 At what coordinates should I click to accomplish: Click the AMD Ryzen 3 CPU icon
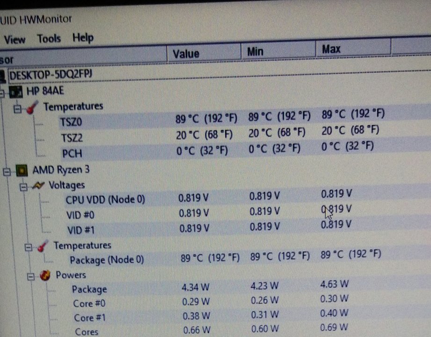pyautogui.click(x=22, y=170)
